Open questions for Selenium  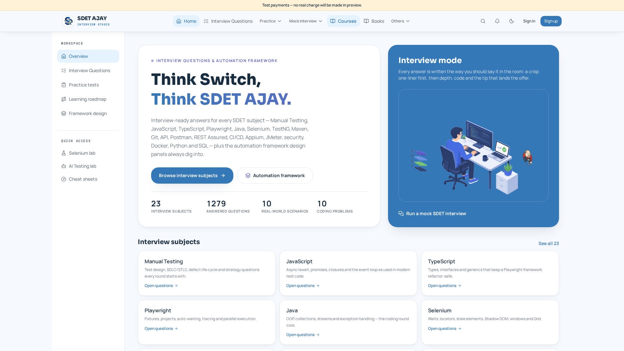[445, 329]
